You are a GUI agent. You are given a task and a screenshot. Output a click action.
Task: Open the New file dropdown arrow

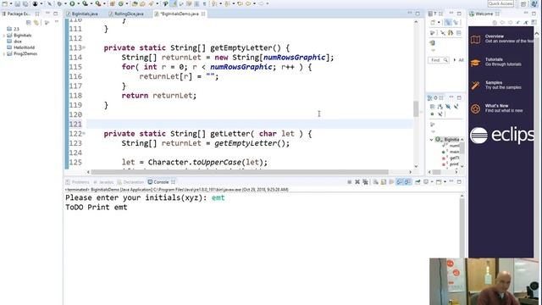tap(11, 3)
